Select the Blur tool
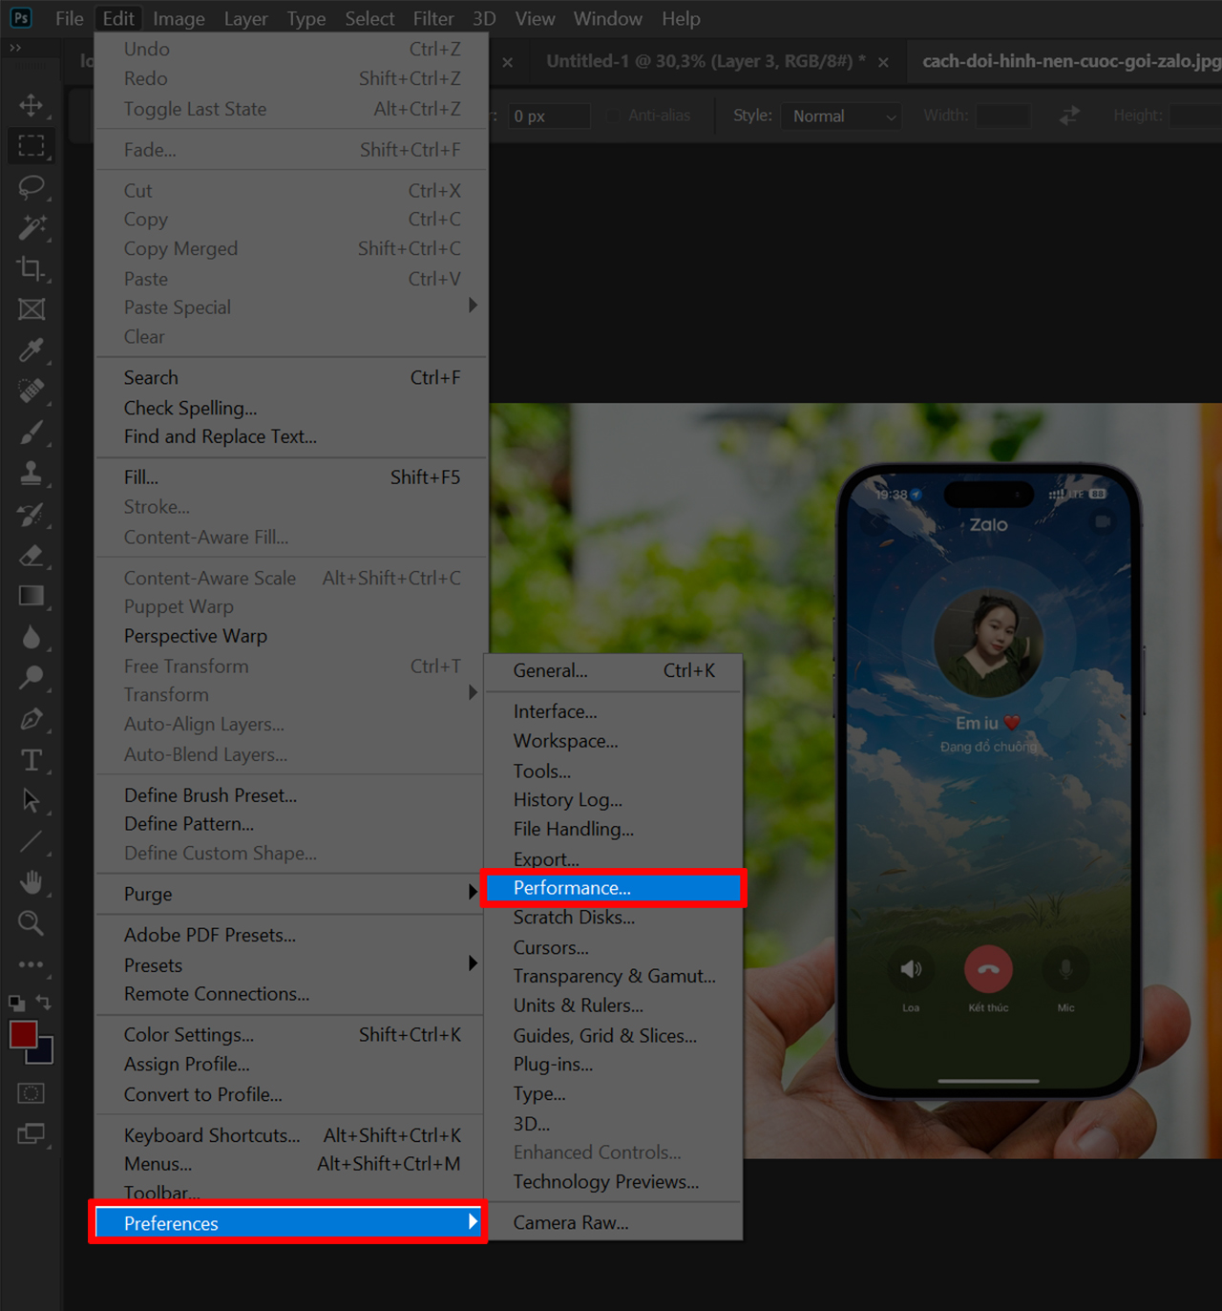The image size is (1222, 1311). tap(32, 638)
